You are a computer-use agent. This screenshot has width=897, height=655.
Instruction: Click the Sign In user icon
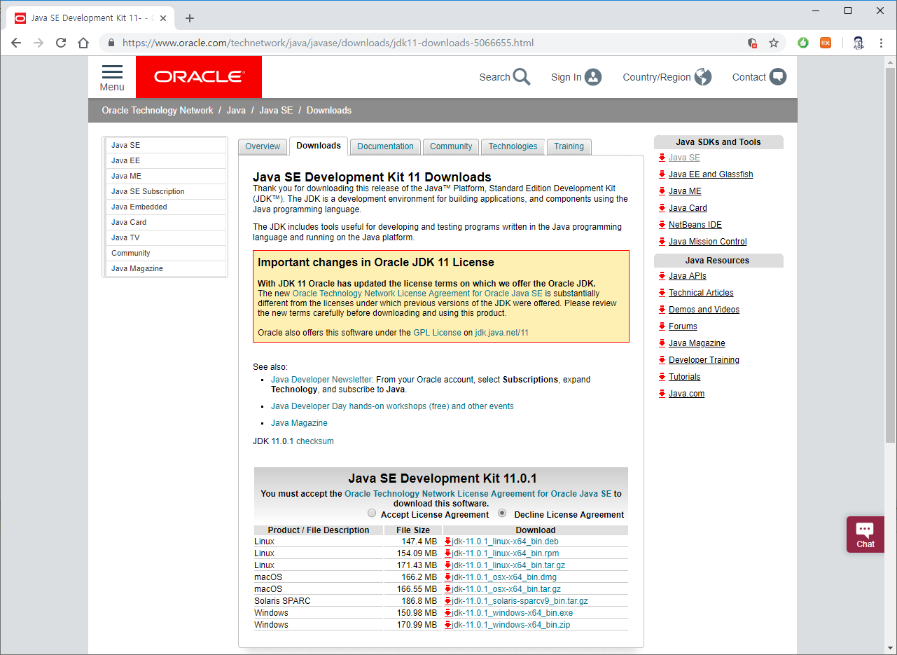click(x=594, y=77)
